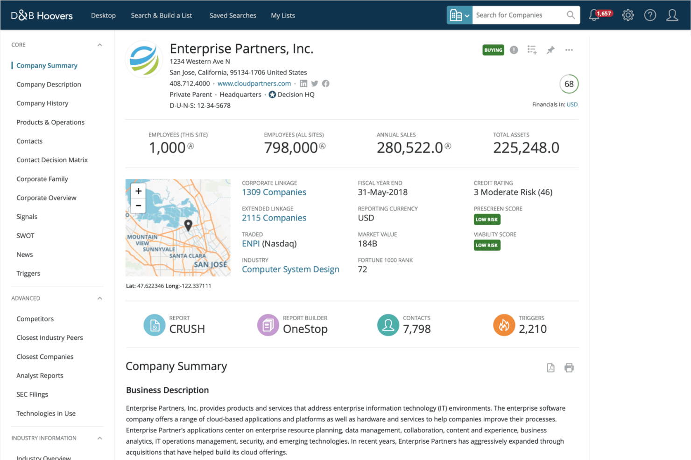Collapse the INDUSTRY INFORMATION section
Viewport: 691px width, 460px height.
[99, 438]
